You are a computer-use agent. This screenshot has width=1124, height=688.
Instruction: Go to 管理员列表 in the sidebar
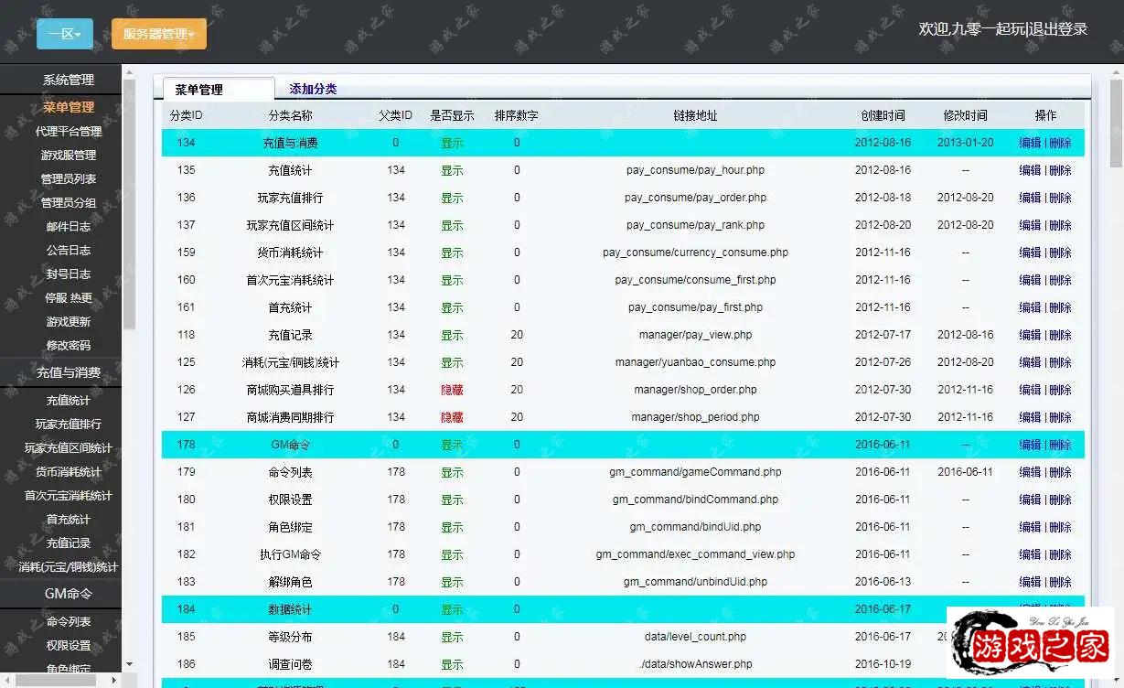68,178
